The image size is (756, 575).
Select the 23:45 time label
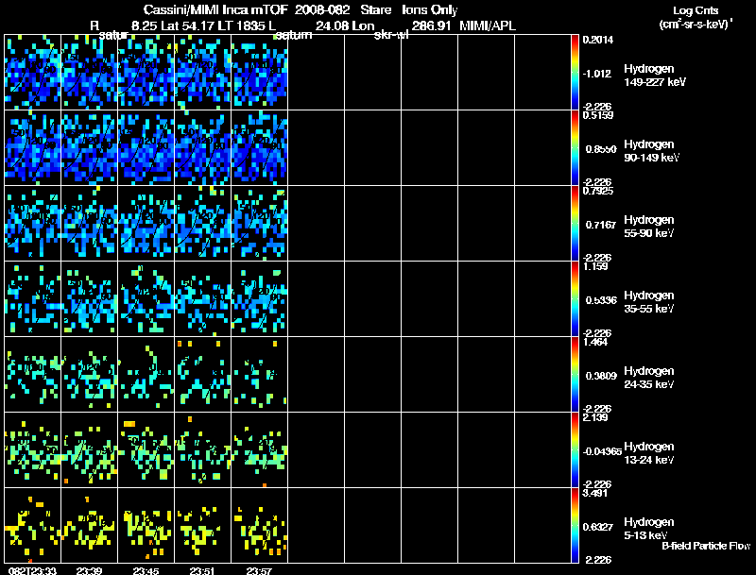point(146,570)
